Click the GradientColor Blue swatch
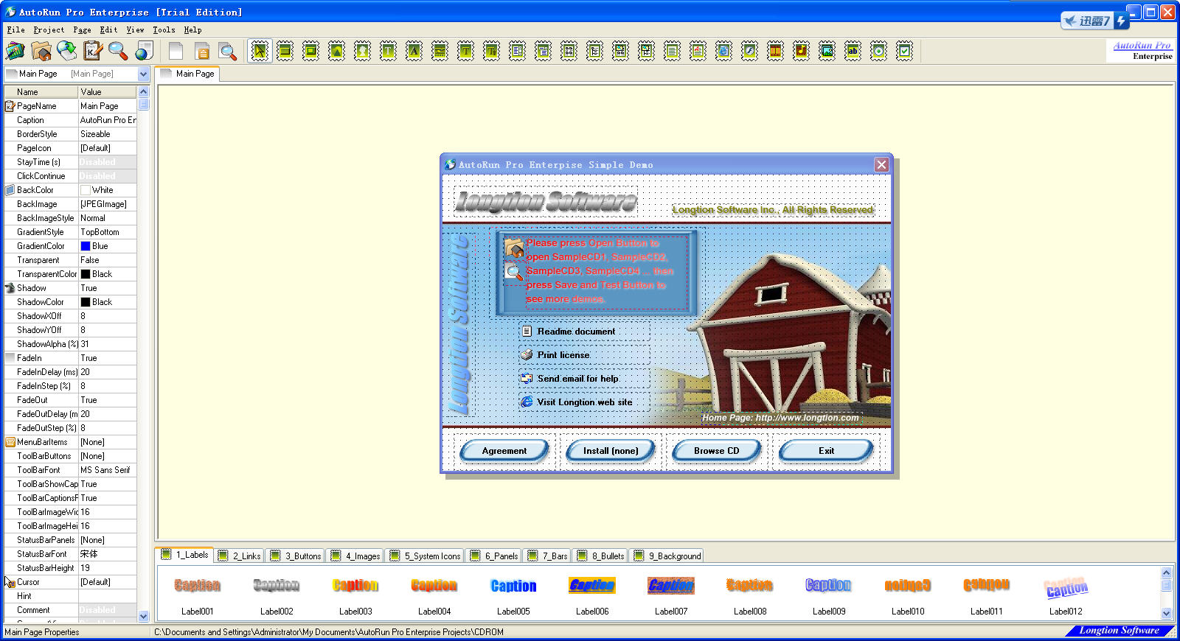Viewport: 1180px width, 641px height. (x=85, y=246)
